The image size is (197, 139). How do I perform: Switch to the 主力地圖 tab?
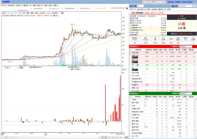coord(32,6)
